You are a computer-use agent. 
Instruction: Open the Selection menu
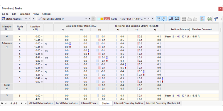(x=25, y=14)
